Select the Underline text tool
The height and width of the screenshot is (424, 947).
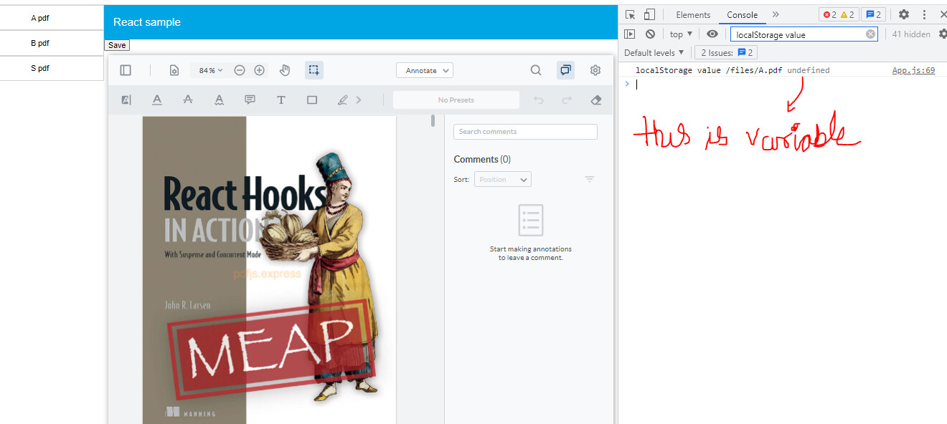point(156,100)
